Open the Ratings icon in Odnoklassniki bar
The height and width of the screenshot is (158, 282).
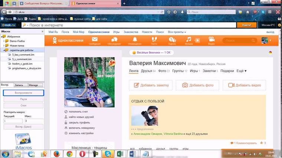click(x=172, y=40)
